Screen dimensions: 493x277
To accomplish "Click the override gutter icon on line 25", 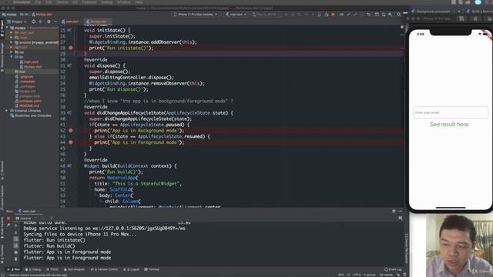I will [x=69, y=31].
